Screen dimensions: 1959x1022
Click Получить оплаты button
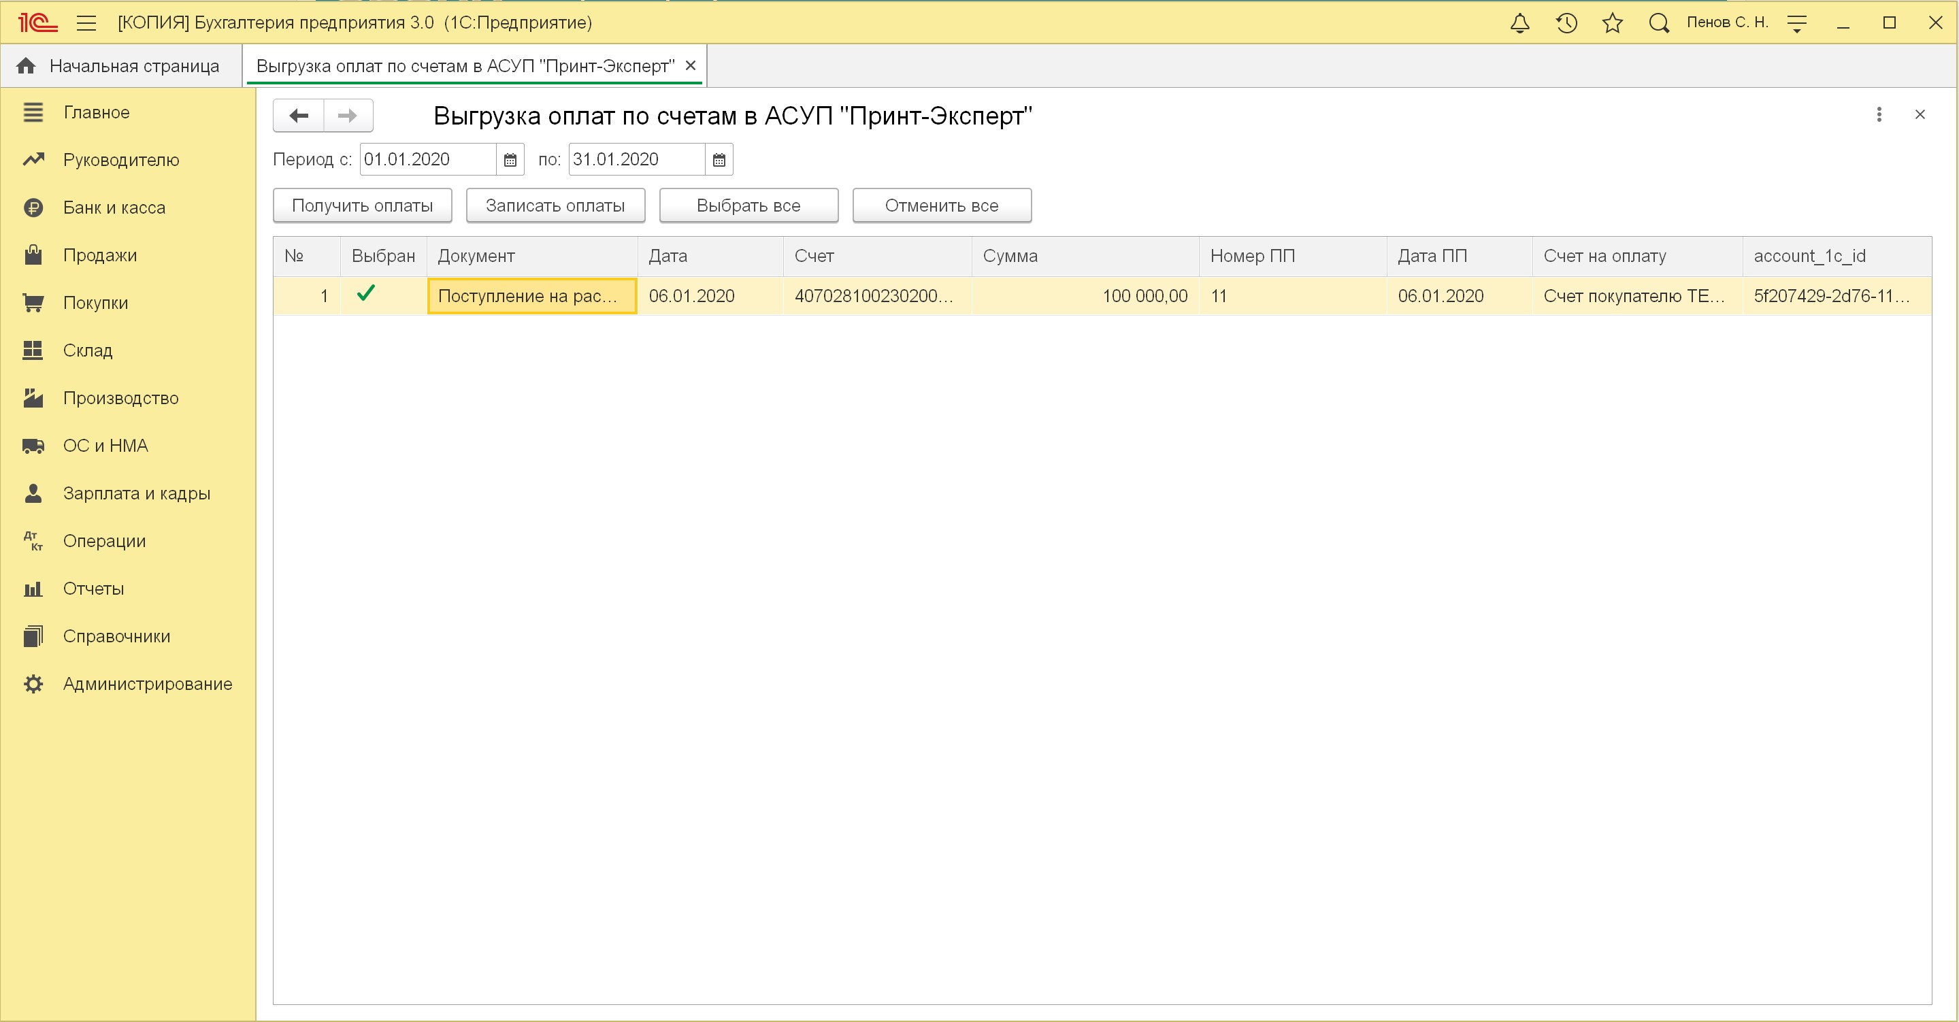[x=363, y=205]
